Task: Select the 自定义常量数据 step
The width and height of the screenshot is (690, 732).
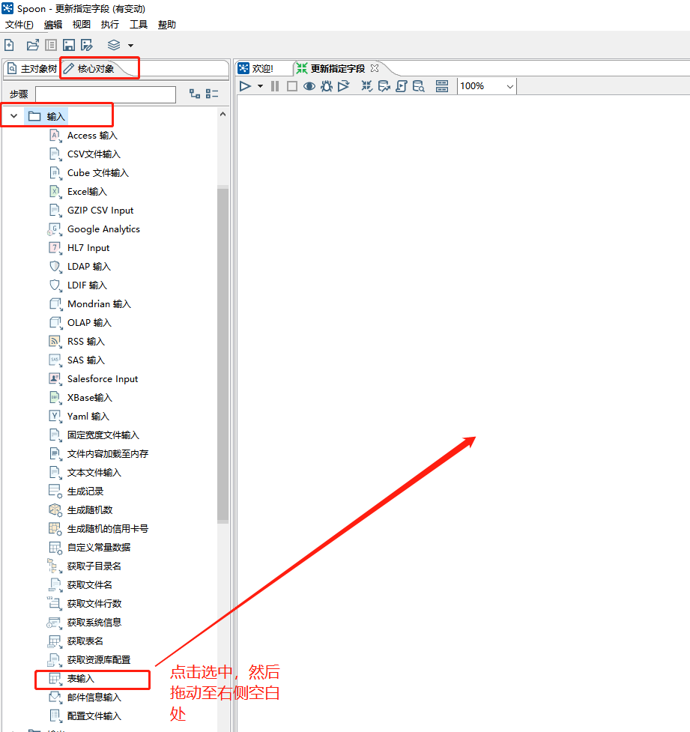Action: [90, 547]
